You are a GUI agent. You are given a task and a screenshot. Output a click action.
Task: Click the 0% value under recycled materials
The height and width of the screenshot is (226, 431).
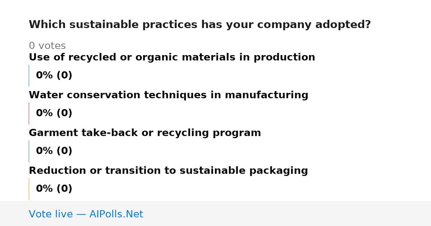pos(45,76)
